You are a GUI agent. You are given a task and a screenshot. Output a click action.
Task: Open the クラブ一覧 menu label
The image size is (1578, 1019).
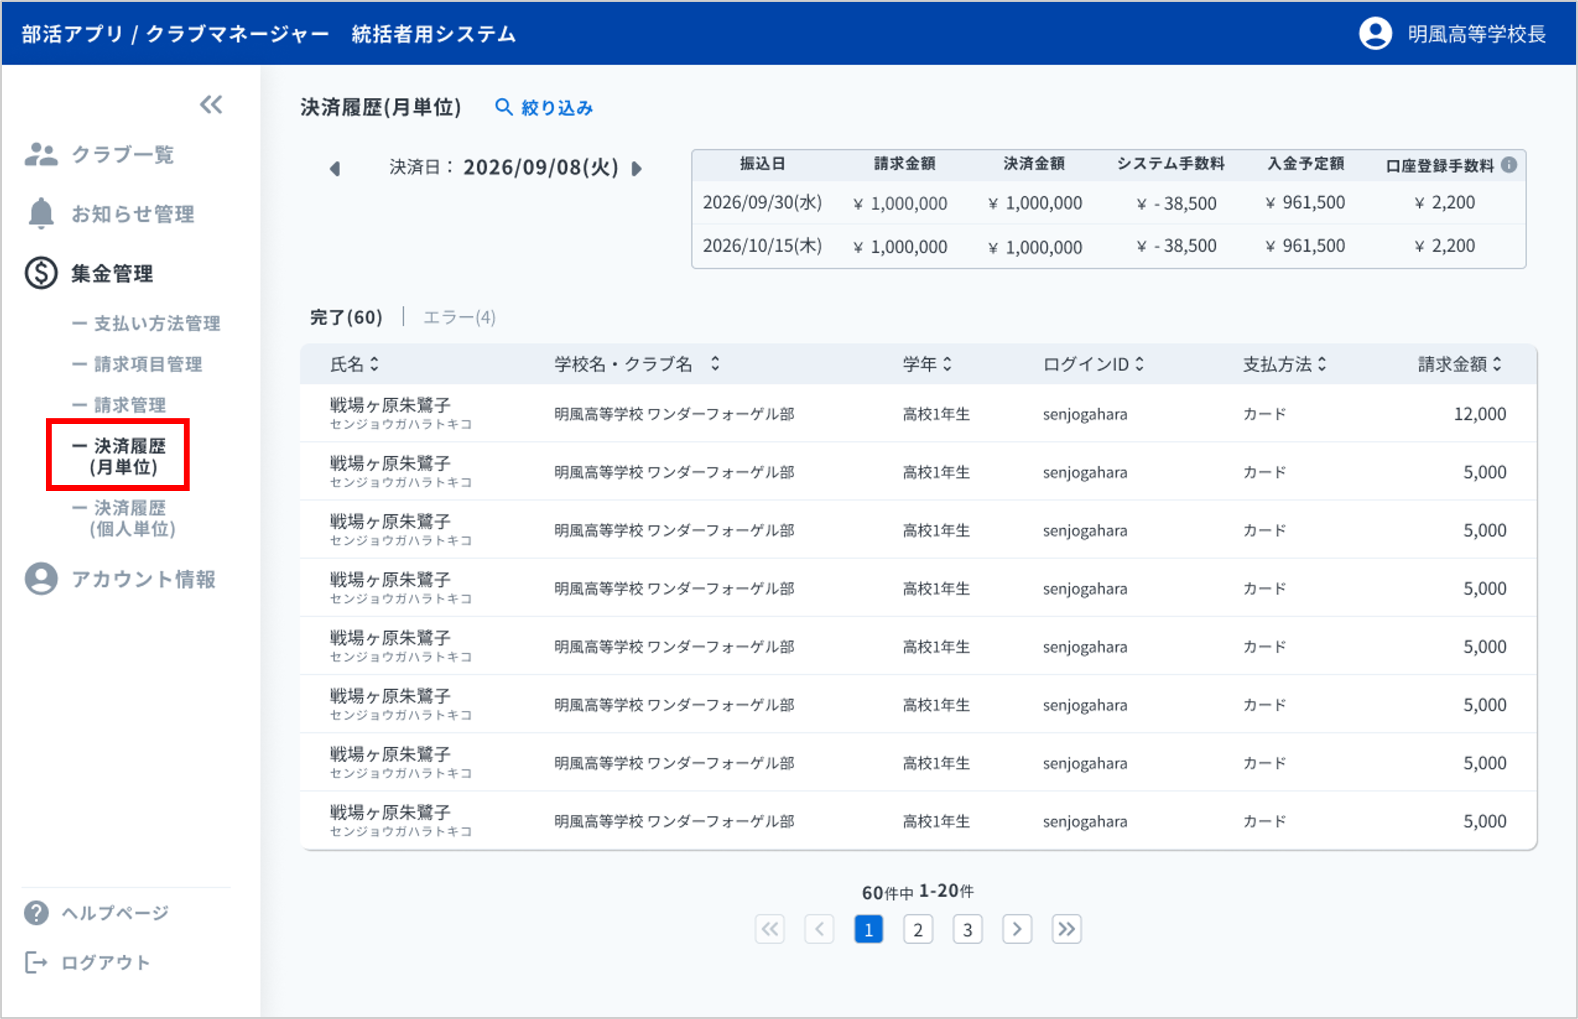[x=123, y=154]
